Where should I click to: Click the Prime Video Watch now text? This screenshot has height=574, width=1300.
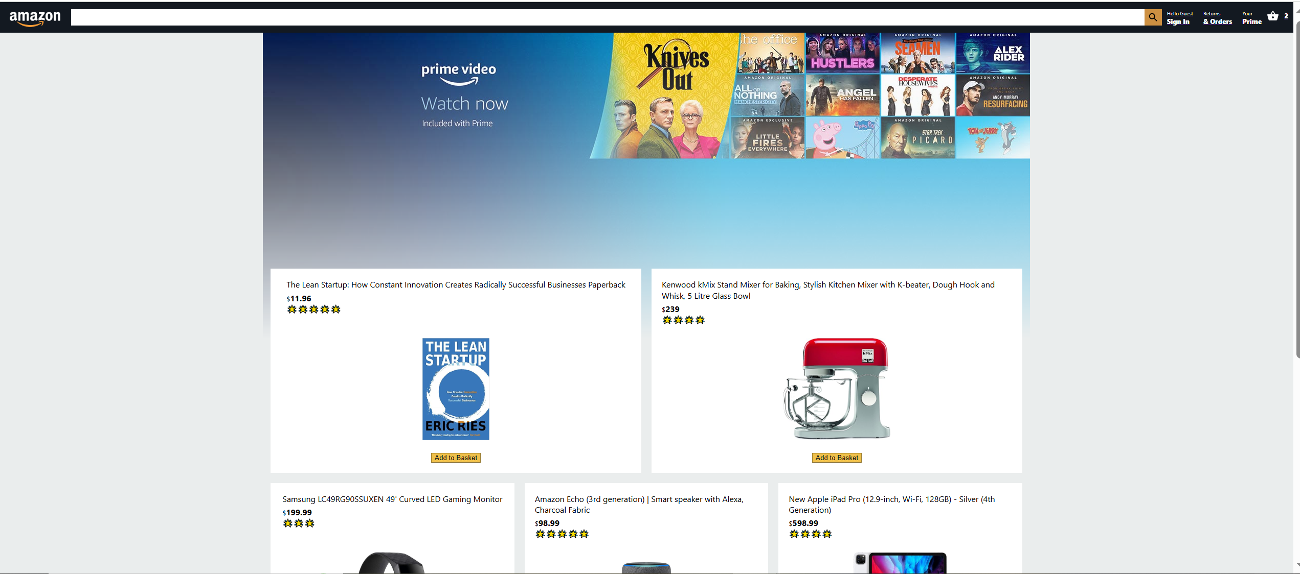click(x=464, y=104)
